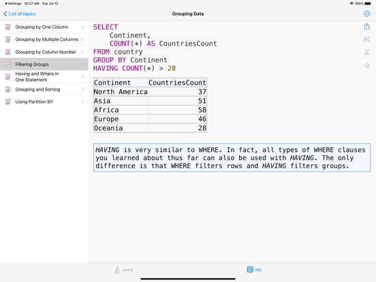The image size is (376, 282).
Task: Tap the Grouping by One Column document icon
Action: coord(8,27)
